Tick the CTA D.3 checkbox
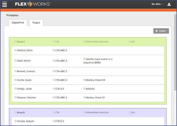The height and width of the screenshot is (126, 177). click(x=54, y=121)
